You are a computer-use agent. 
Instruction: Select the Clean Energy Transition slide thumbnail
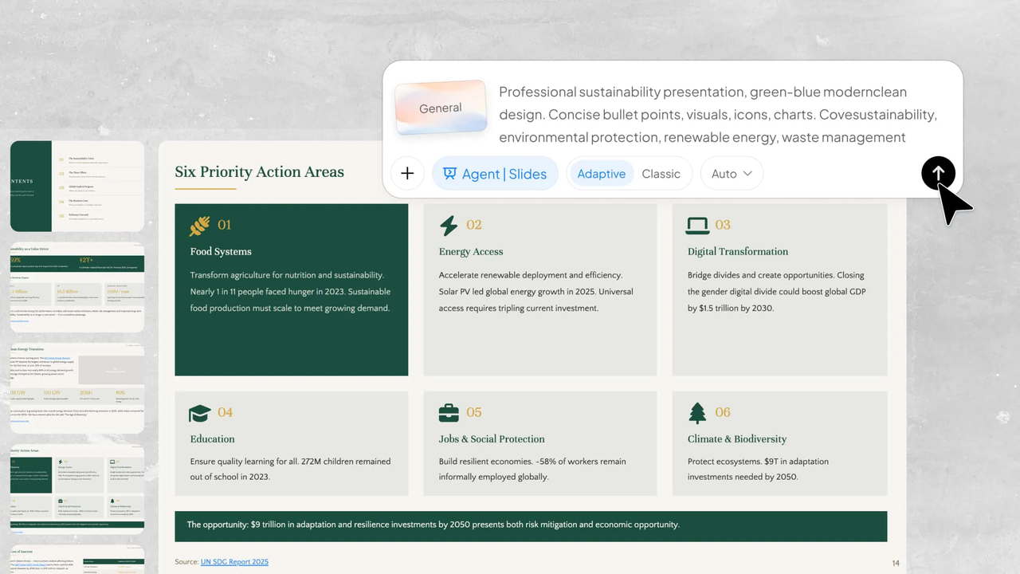click(x=77, y=388)
